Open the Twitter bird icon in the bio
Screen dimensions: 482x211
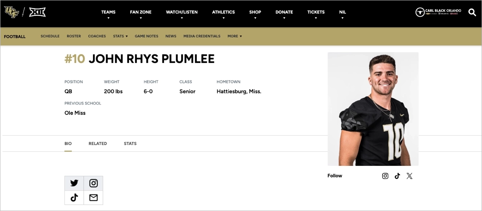click(x=74, y=183)
